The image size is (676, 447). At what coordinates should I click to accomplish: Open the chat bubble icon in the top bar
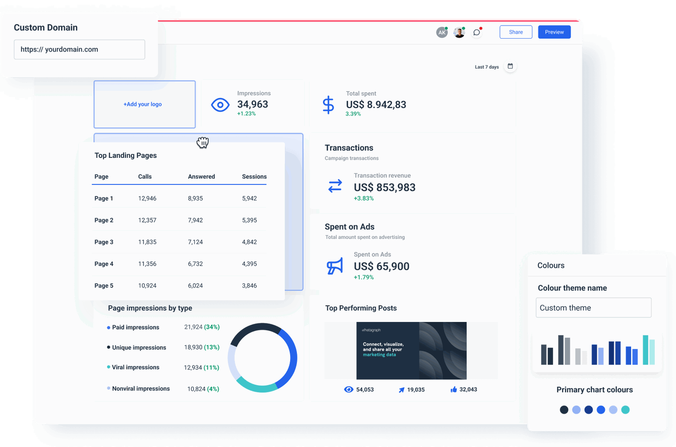pyautogui.click(x=477, y=32)
